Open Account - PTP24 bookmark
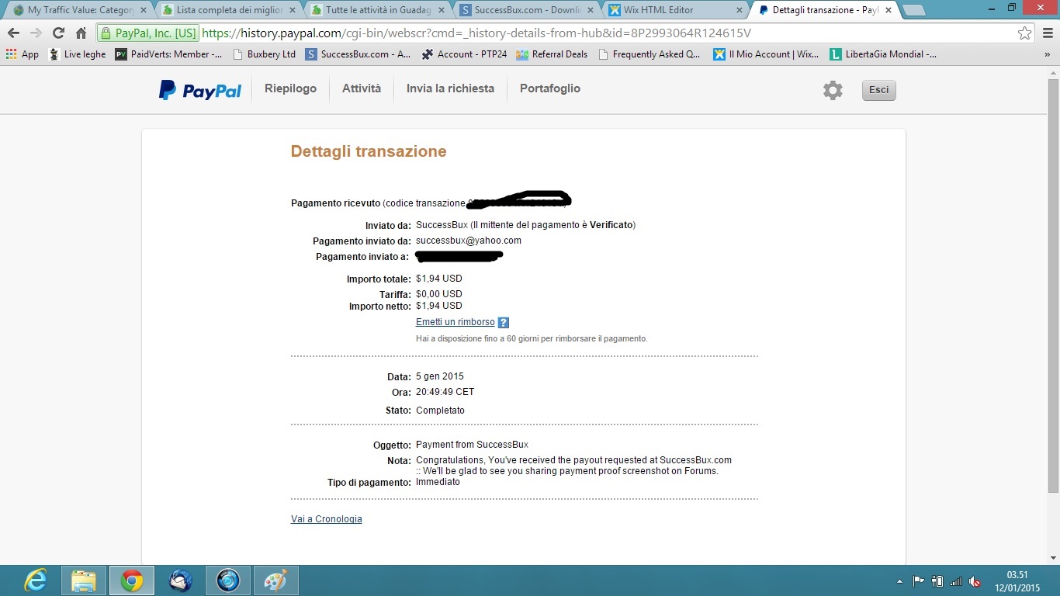This screenshot has width=1060, height=596. 464,54
